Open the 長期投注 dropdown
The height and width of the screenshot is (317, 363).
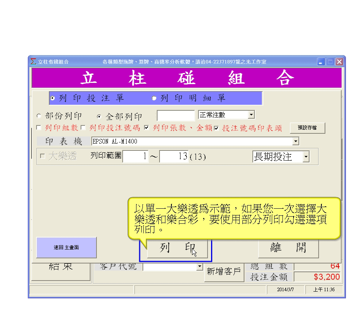coord(305,157)
